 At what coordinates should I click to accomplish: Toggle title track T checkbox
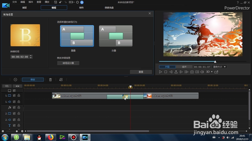[14, 125]
